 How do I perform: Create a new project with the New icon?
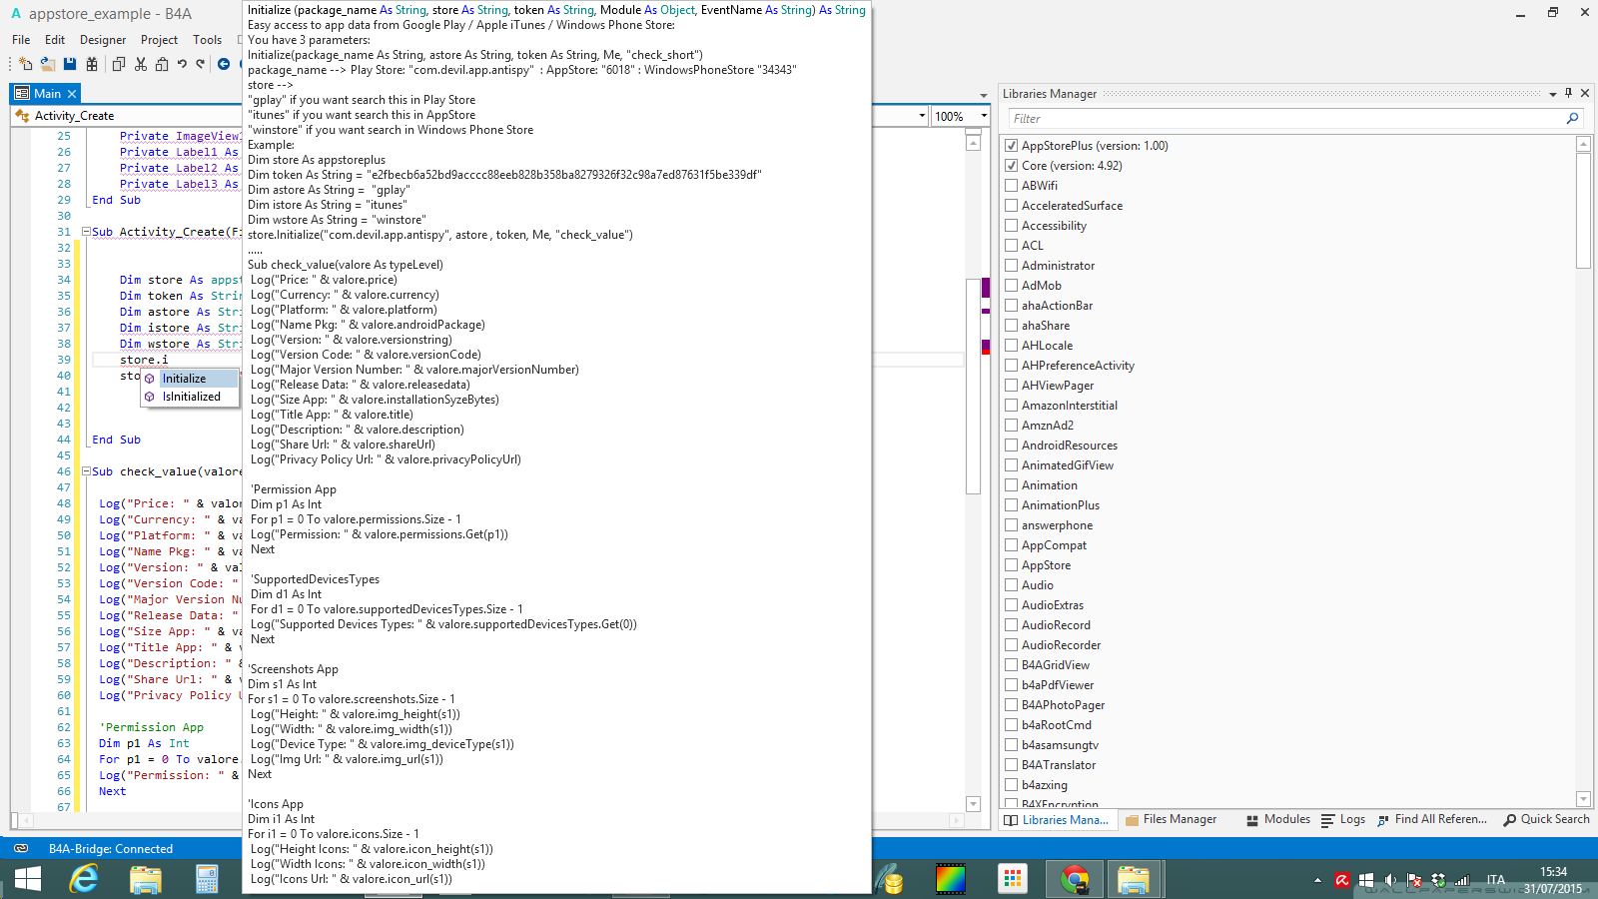[25, 63]
